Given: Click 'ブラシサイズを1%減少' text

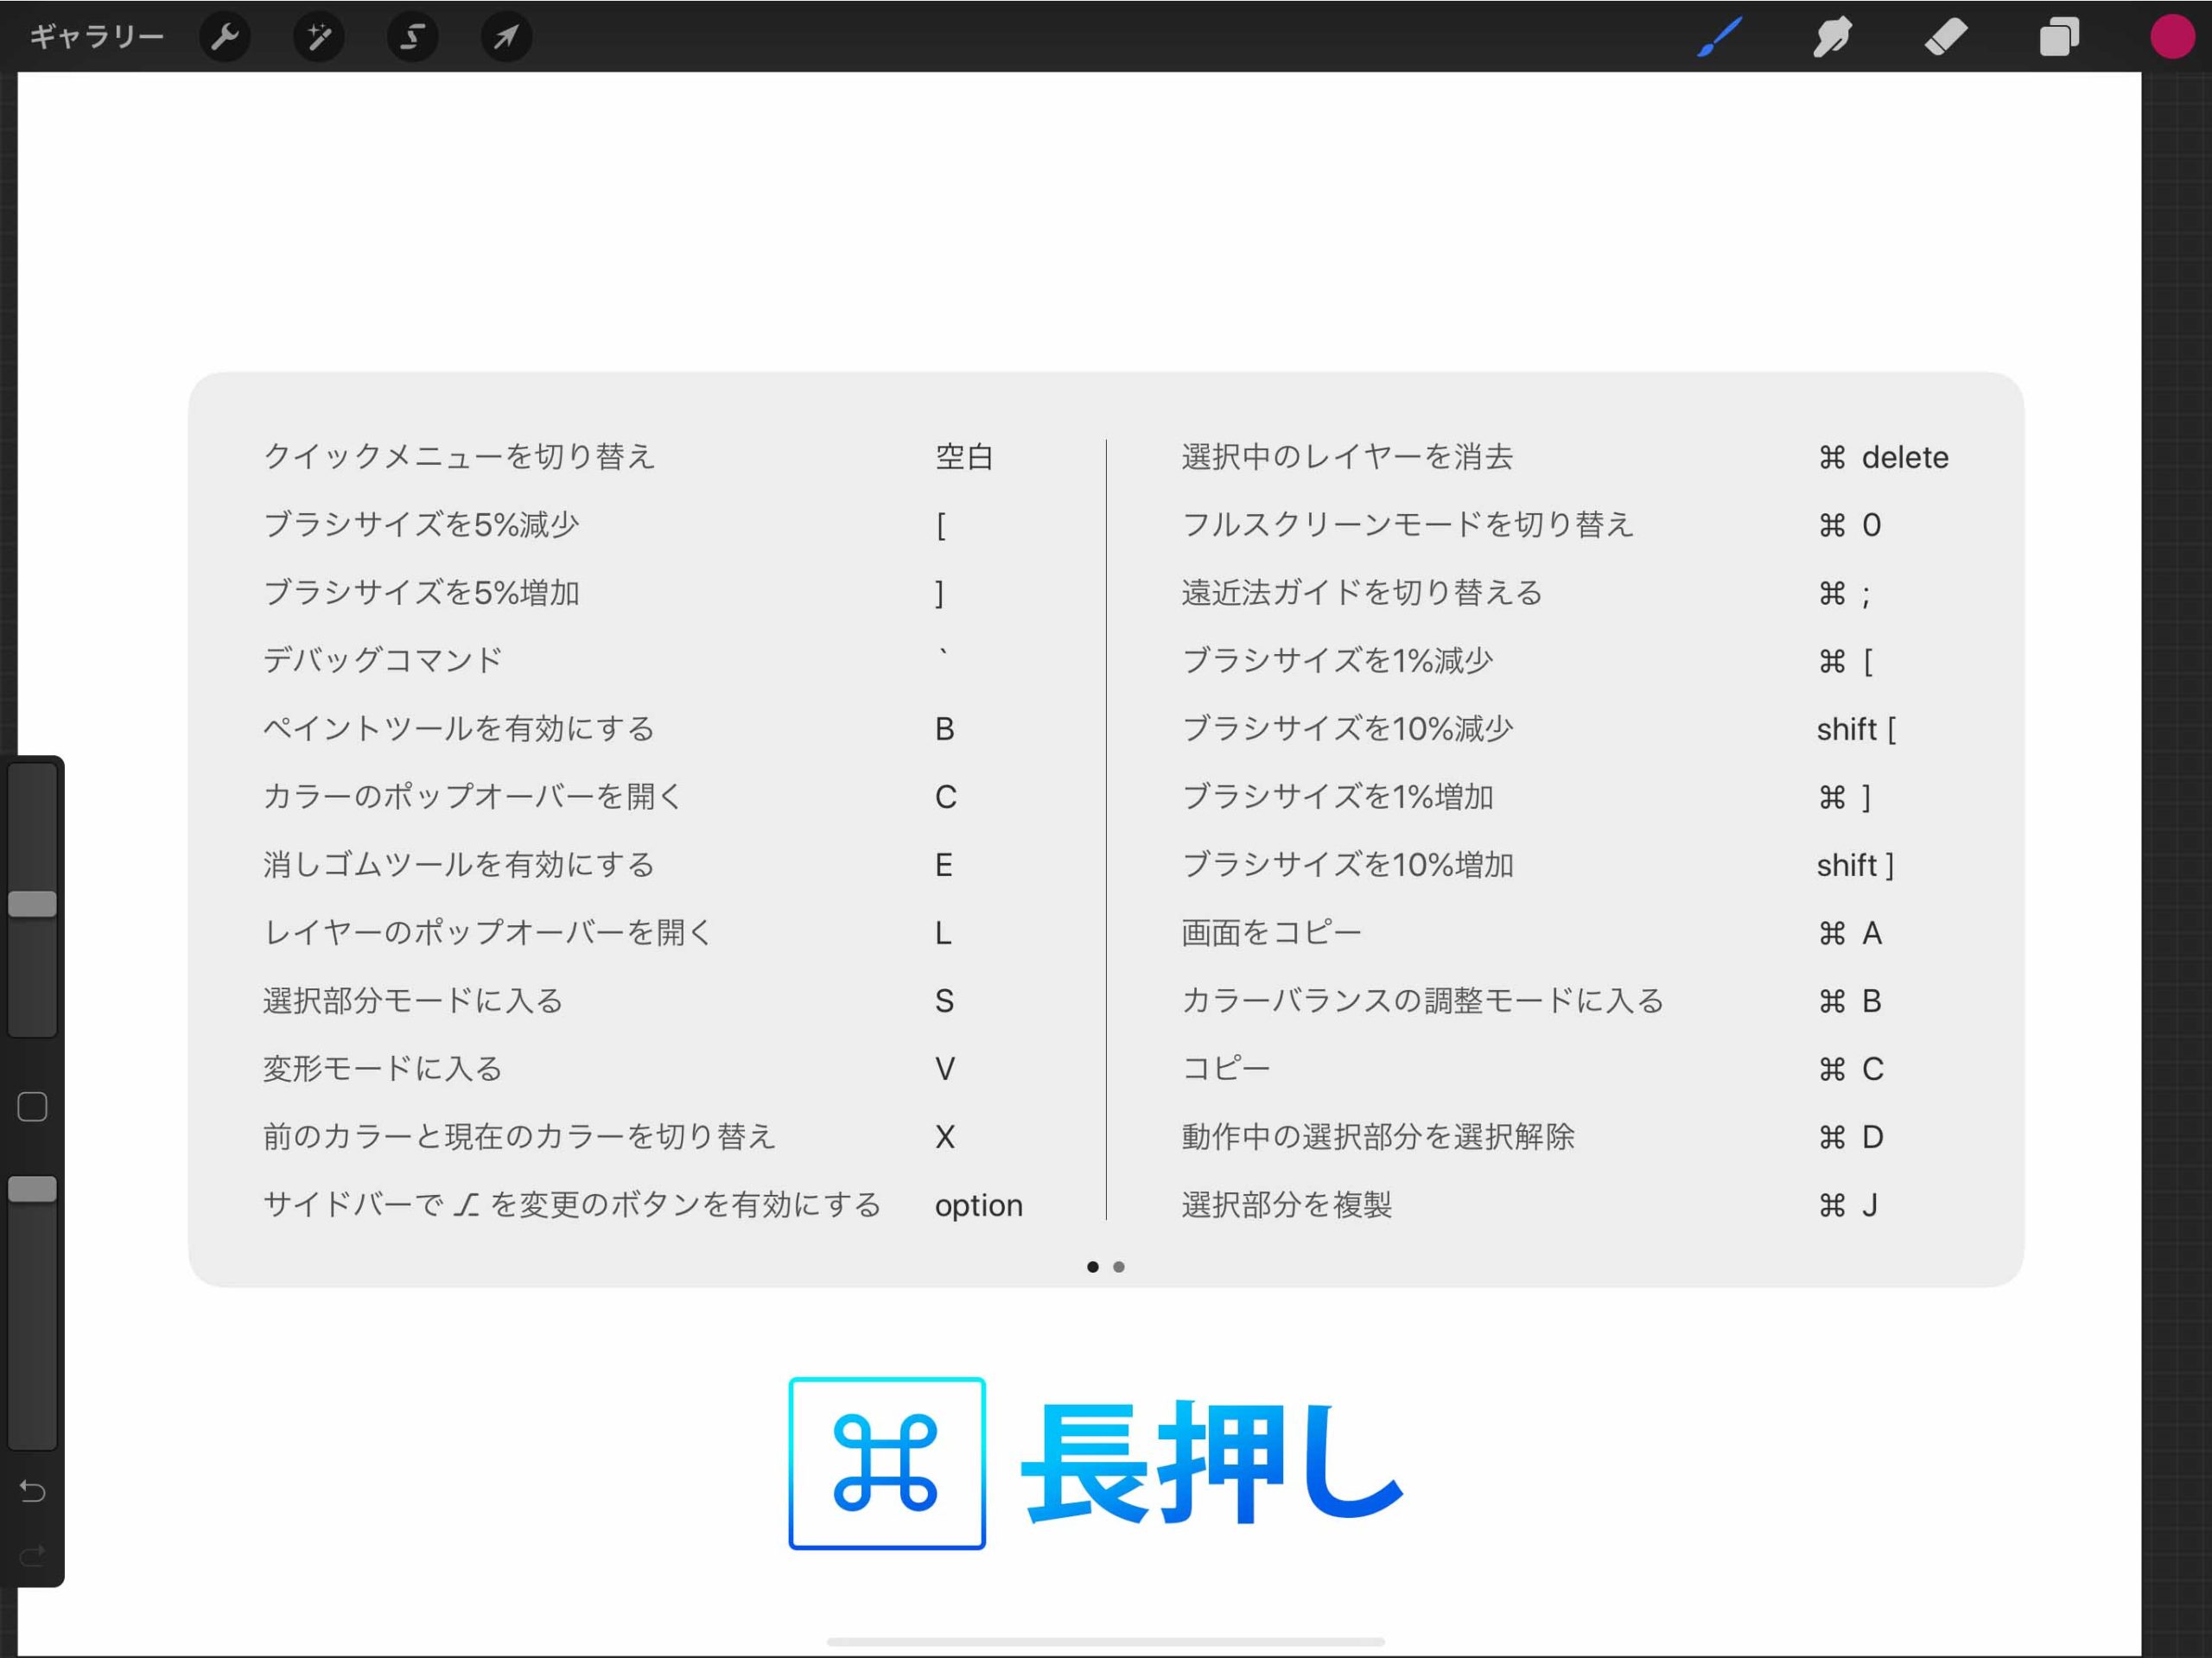Looking at the screenshot, I should pyautogui.click(x=1337, y=661).
